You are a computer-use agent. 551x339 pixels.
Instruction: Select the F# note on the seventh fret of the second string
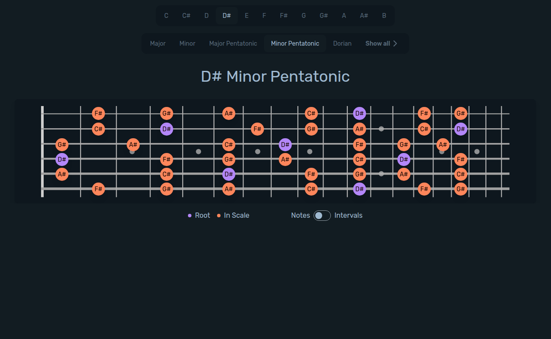pyautogui.click(x=258, y=129)
